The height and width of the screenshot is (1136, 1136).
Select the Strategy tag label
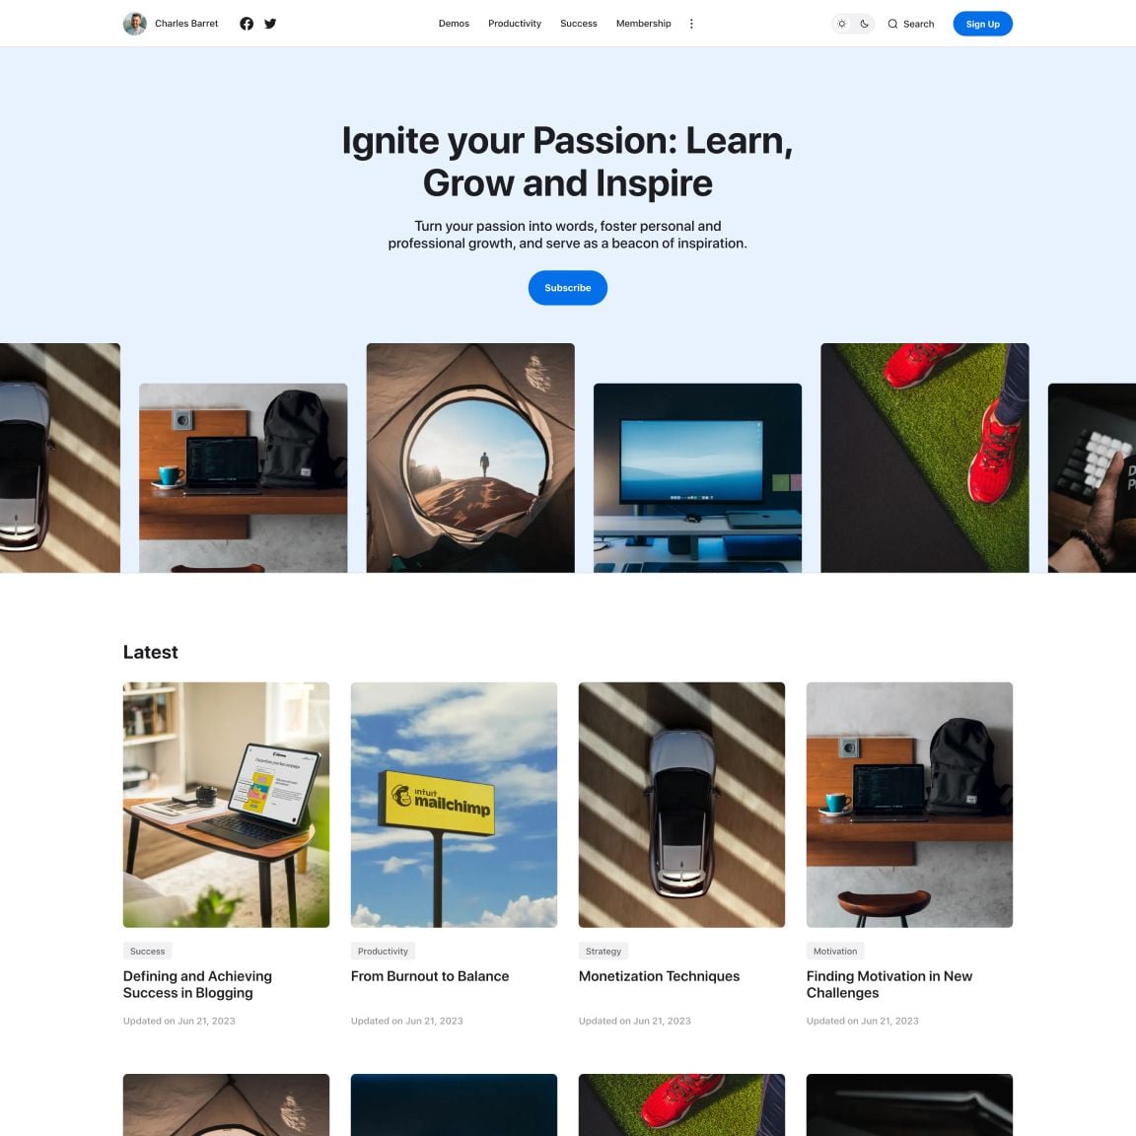[603, 952]
